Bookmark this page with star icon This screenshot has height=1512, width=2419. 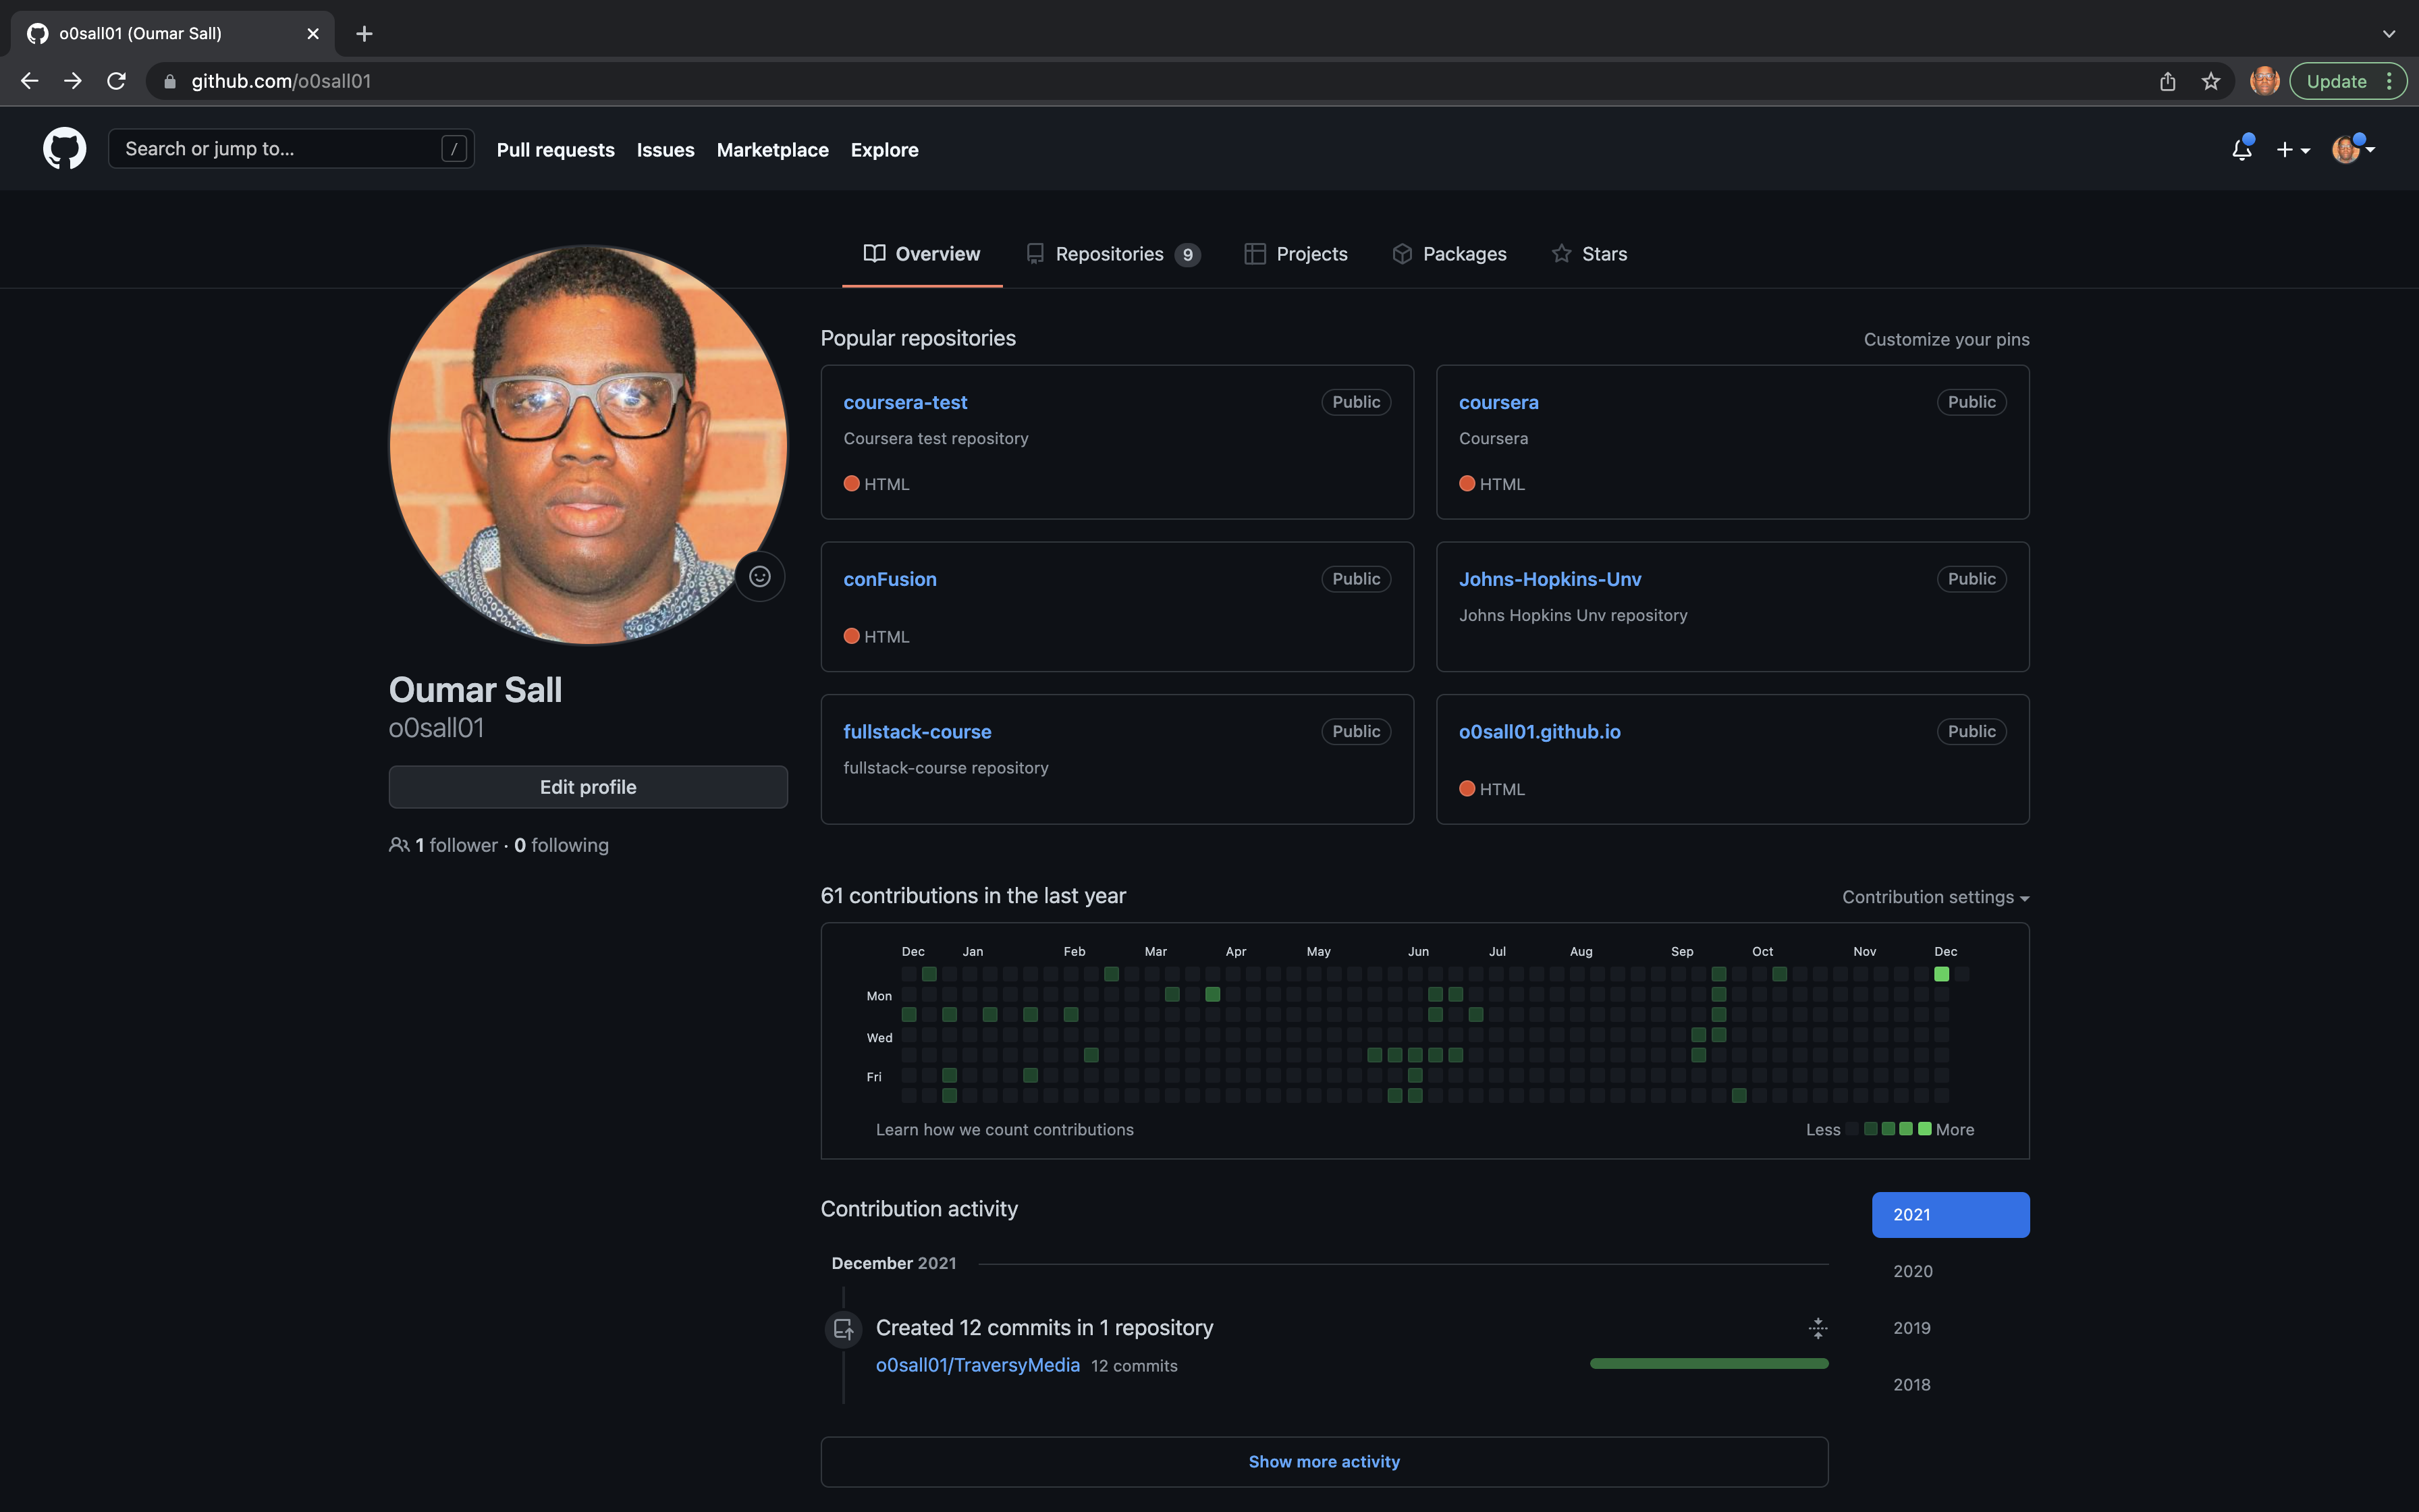(x=2210, y=81)
